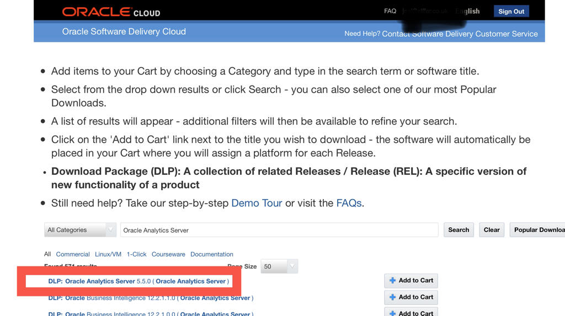Click the Clear button
Viewport: 565px width, 316px height.
(492, 230)
